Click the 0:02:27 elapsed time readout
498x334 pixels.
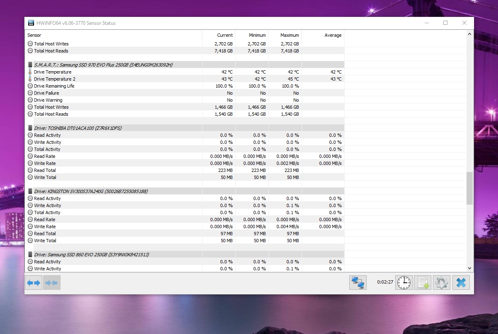(385, 282)
